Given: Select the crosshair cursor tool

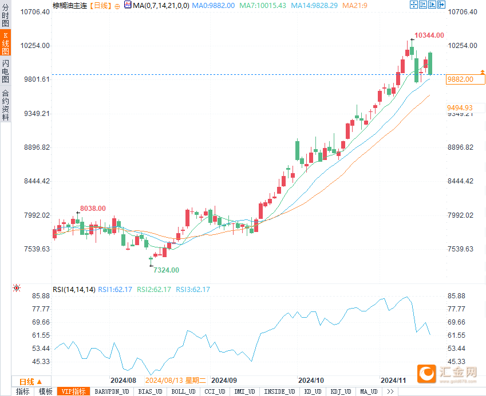Looking at the screenshot, I should [x=413, y=5].
